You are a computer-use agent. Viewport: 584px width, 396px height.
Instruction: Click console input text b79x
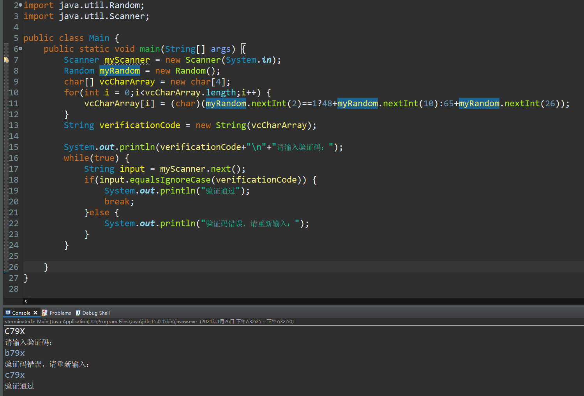(x=15, y=353)
